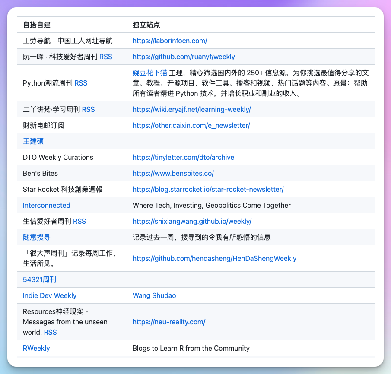This screenshot has width=391, height=374.
Task: Open the 54321周刊 link
Action: click(x=39, y=280)
